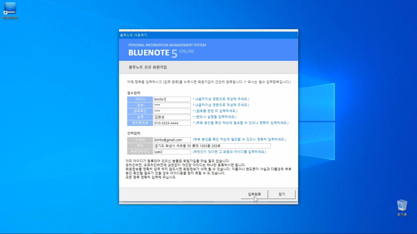Screen dimensions: 417x234
Task: Click the 선택입력 section heading
Action: (134, 133)
